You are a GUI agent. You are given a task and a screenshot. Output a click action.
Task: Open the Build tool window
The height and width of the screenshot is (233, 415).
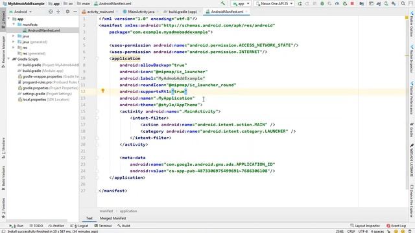tap(124, 226)
